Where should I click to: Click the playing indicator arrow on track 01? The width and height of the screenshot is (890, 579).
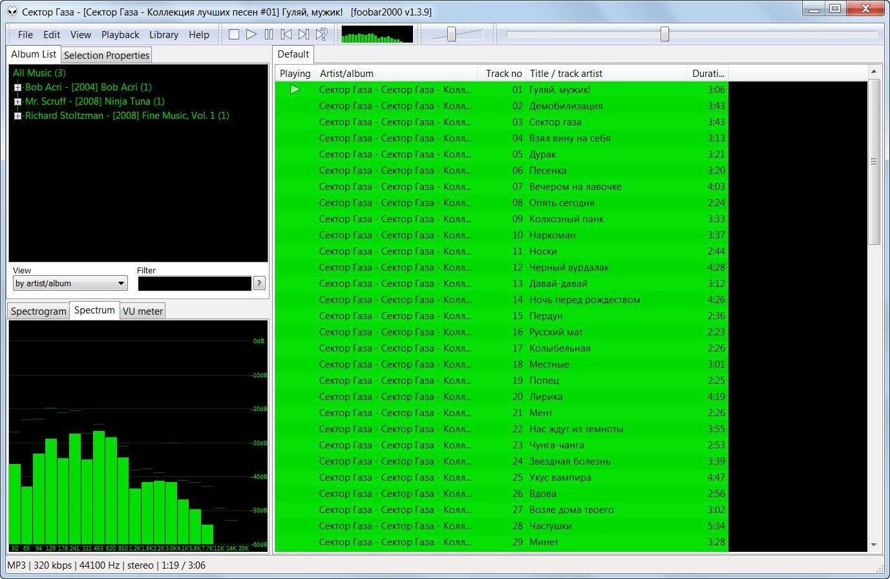[295, 90]
